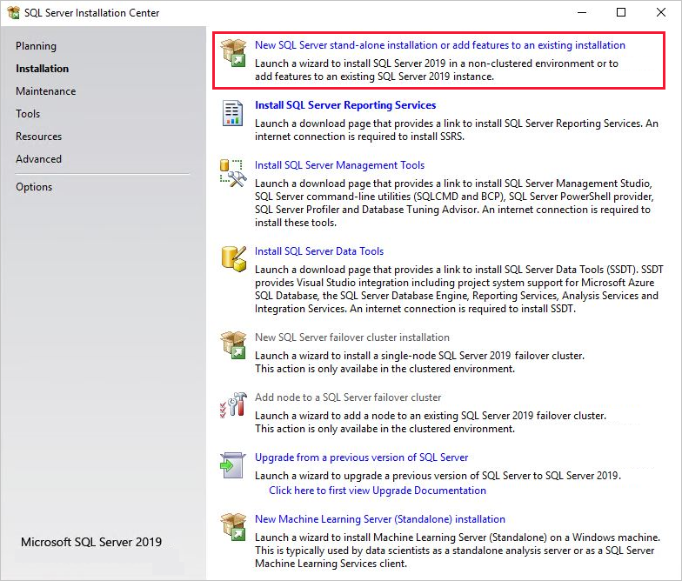The image size is (682, 581).
Task: Minimize the Installation Center window
Action: coord(582,12)
